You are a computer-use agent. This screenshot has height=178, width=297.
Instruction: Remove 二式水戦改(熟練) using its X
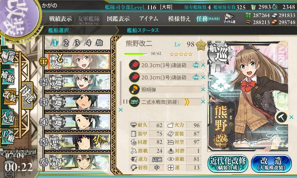click(x=203, y=102)
